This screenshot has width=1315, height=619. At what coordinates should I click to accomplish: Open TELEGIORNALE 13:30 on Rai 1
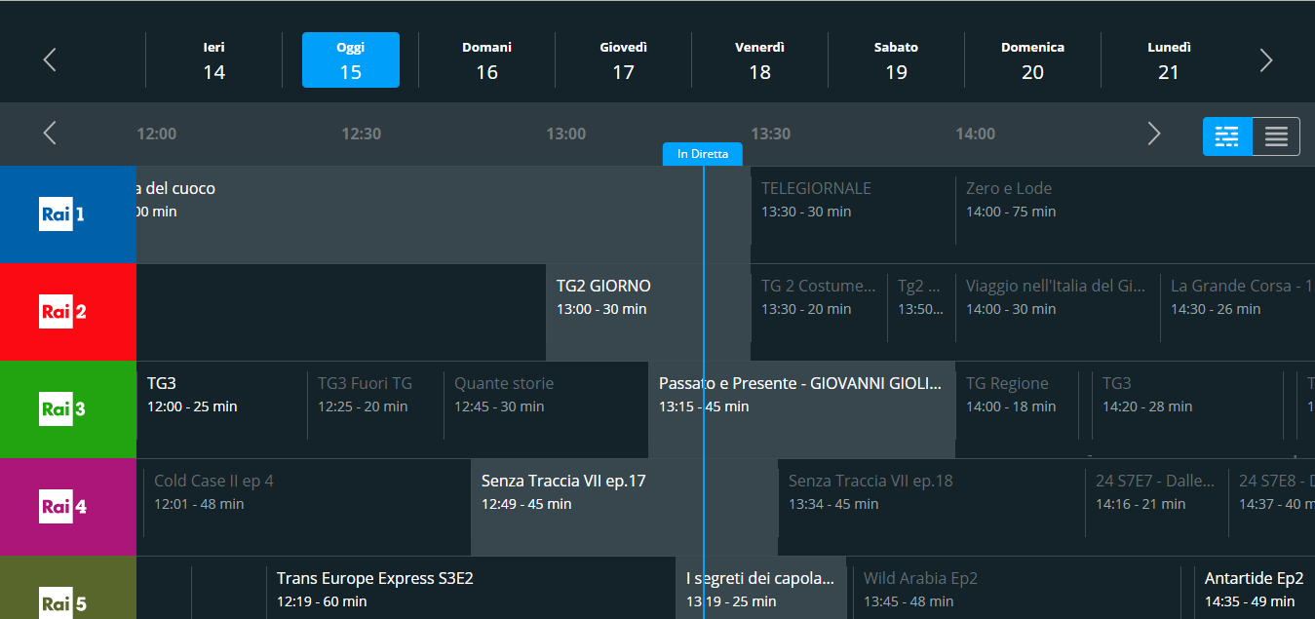click(x=853, y=214)
